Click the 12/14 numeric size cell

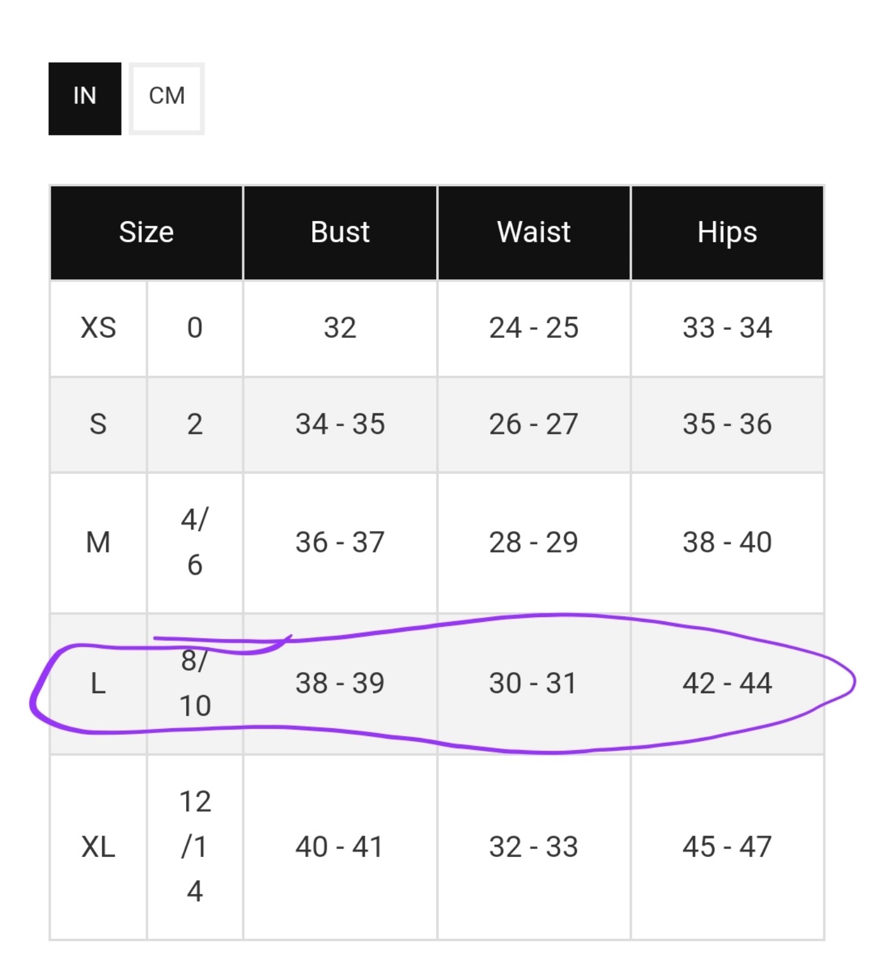pos(195,847)
